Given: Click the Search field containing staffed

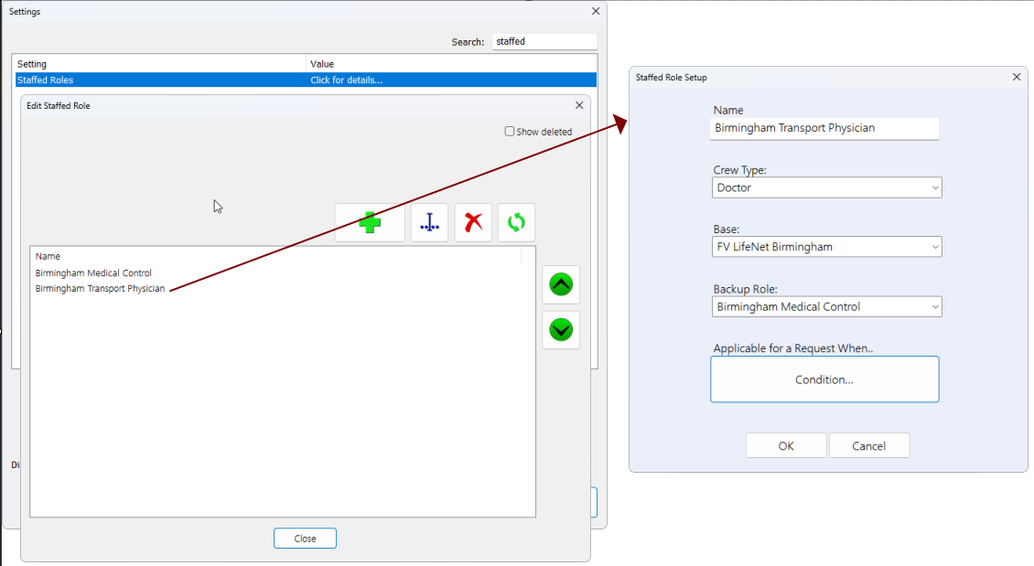Looking at the screenshot, I should point(544,41).
